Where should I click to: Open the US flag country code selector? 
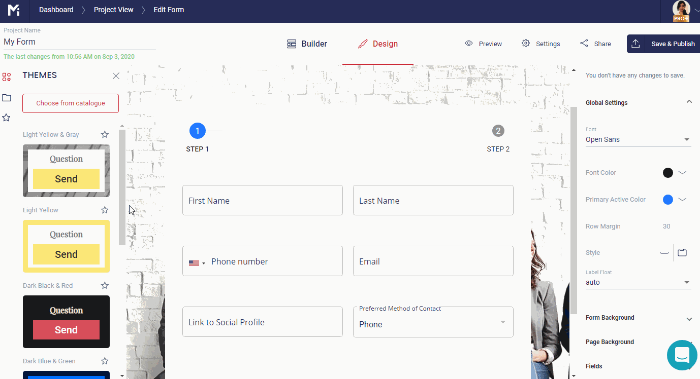coord(197,263)
